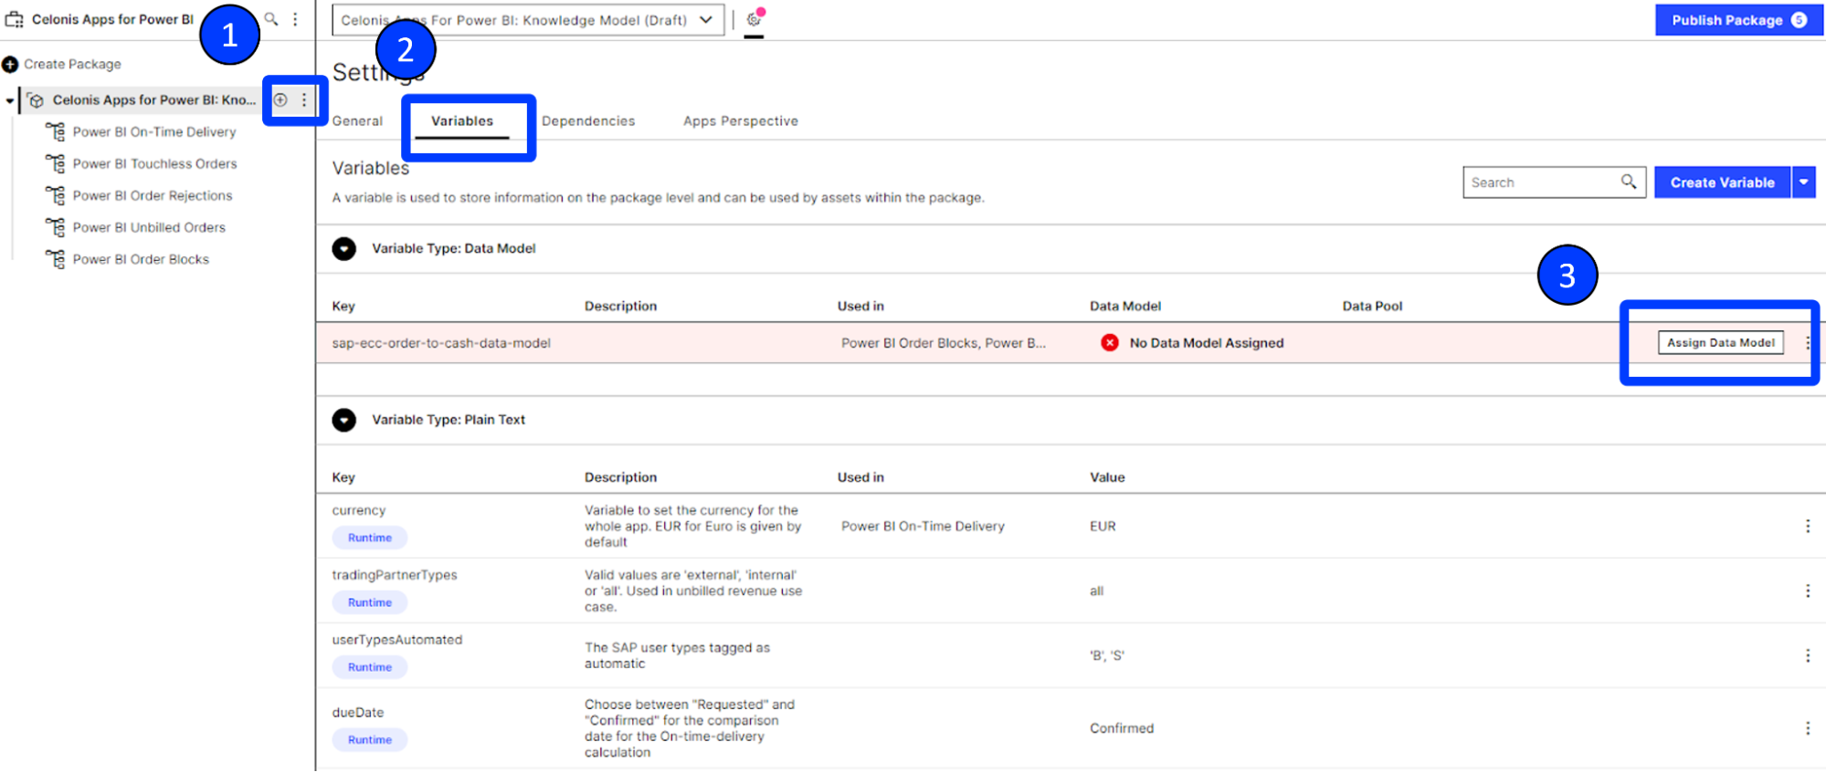
Task: Click the Celonis Apps for Power BI header package icon
Action: pos(14,19)
